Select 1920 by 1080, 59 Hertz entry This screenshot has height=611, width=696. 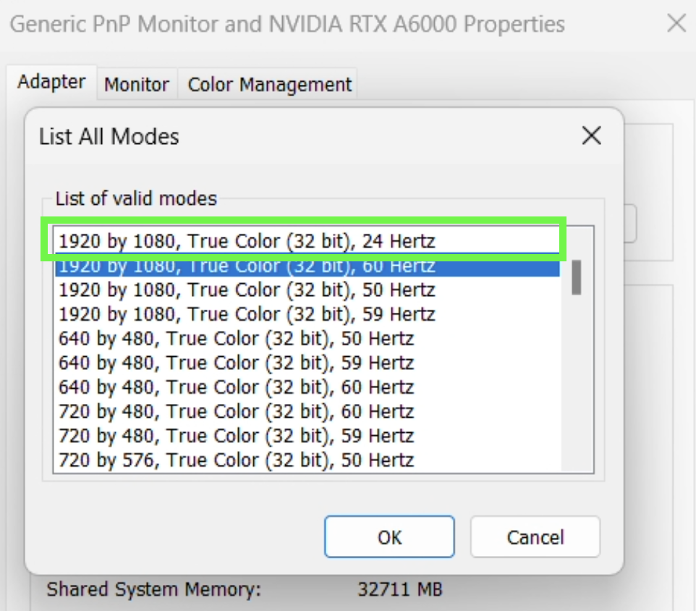(x=247, y=314)
